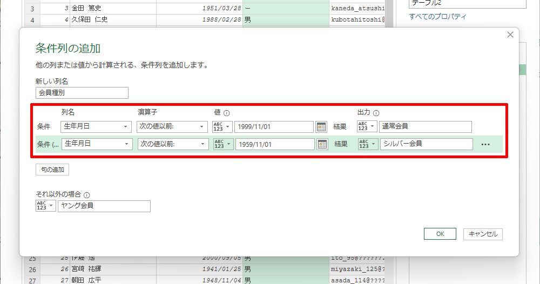Click info icon next to 値 header
Screen dimensions: 540x284
coord(227,113)
